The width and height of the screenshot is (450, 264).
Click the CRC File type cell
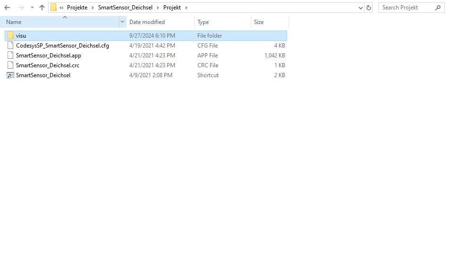tap(208, 65)
